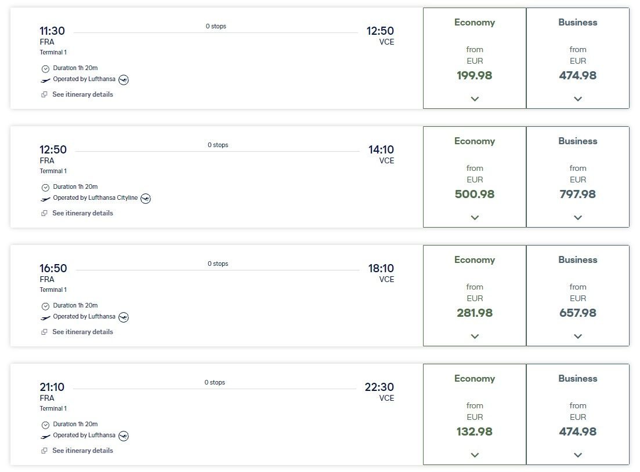Screen dimensions: 640x472
Task: Choose Economy EUR 281.98 fare
Action: click(475, 313)
